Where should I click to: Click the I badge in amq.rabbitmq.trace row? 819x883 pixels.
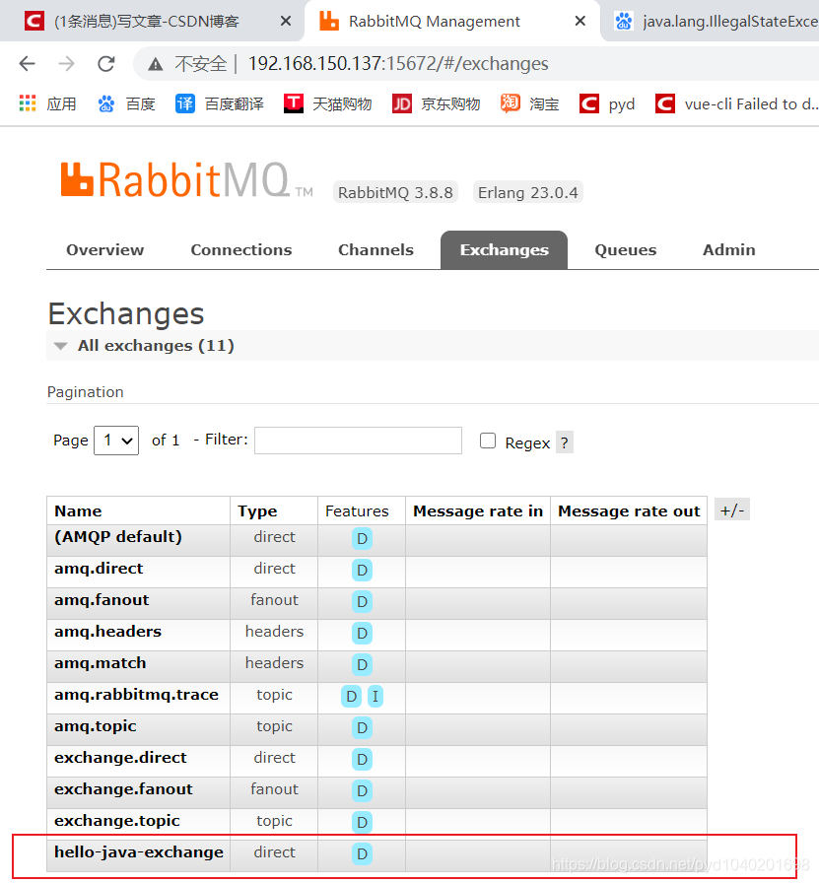(375, 697)
